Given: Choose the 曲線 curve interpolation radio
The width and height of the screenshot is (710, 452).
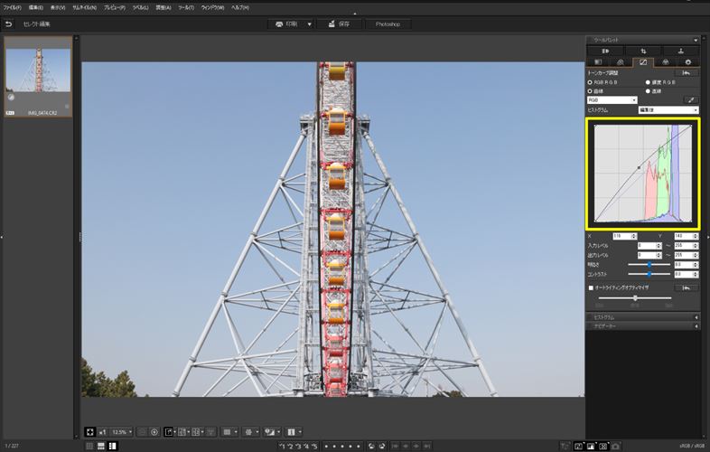Looking at the screenshot, I should (590, 91).
